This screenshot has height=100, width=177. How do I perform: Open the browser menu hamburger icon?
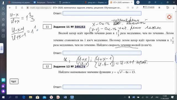pos(155,2)
